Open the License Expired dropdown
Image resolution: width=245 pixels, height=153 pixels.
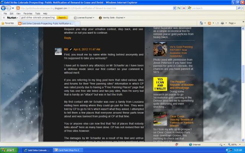[84, 18]
